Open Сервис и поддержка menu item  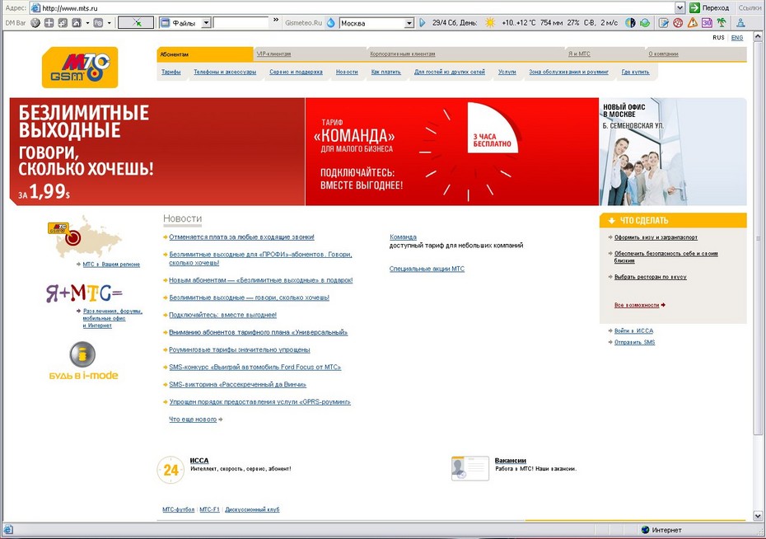[296, 72]
